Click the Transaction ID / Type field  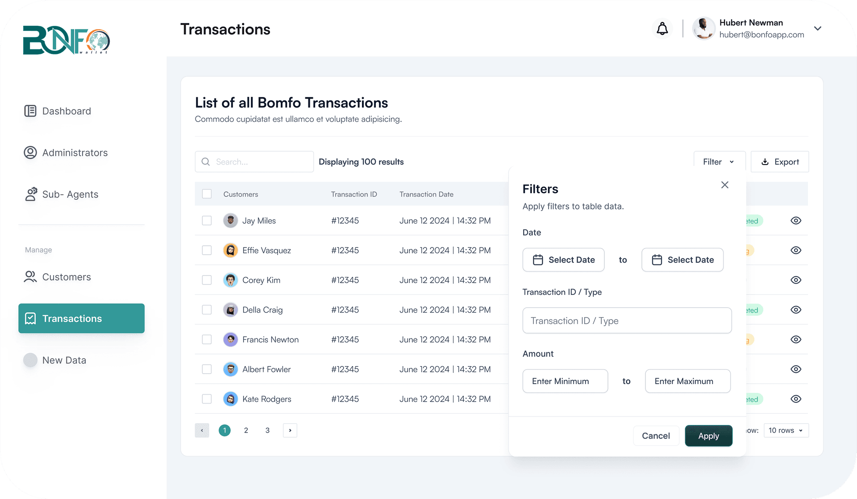click(627, 320)
